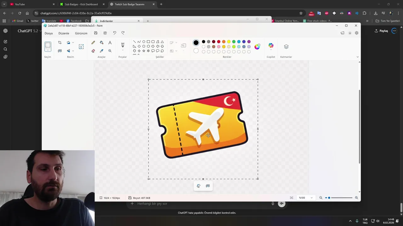Click the Paint vertical scrollbar

[360, 126]
